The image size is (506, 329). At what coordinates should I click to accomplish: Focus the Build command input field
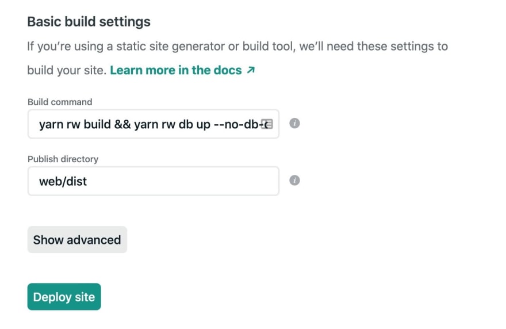(x=154, y=124)
